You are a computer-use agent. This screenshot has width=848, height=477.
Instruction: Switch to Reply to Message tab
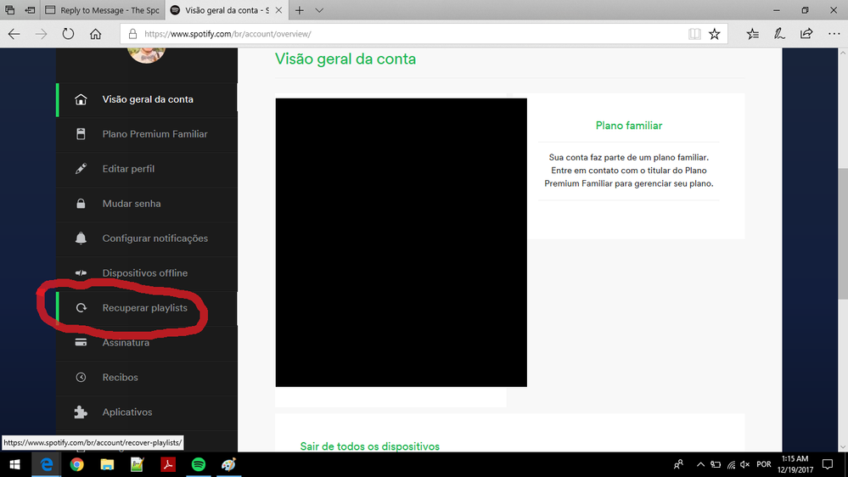click(x=103, y=10)
